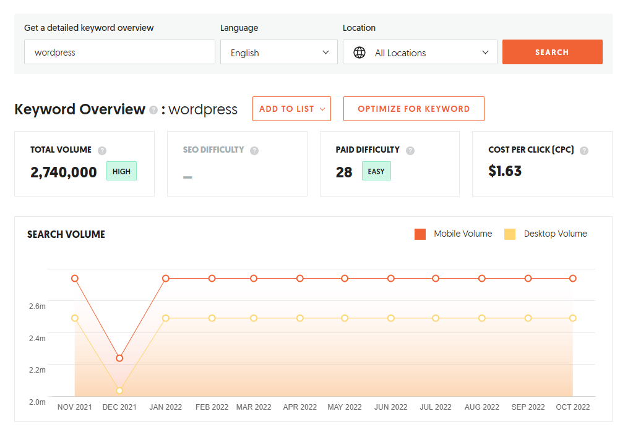
Task: Toggle Desktop Volume legend swatch
Action: (x=510, y=234)
